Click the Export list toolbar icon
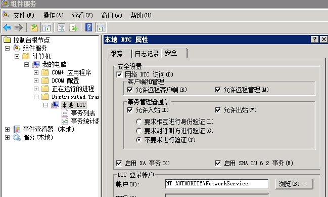The image size is (328, 197). pos(73,27)
